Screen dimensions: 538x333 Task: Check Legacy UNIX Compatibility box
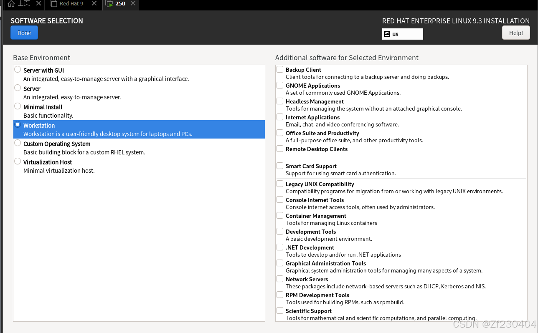pos(280,184)
